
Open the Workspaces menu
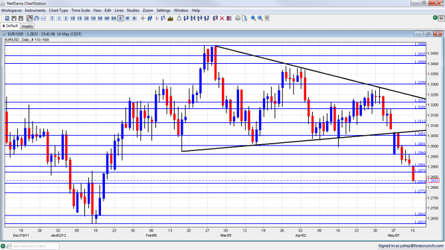click(12, 11)
